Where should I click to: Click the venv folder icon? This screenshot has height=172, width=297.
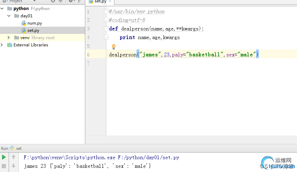pyautogui.click(x=17, y=38)
